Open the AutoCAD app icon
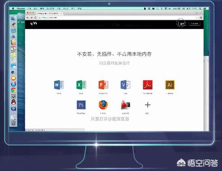Image resolution: width=222 pixels, height=171 pixels. pyautogui.click(x=125, y=105)
